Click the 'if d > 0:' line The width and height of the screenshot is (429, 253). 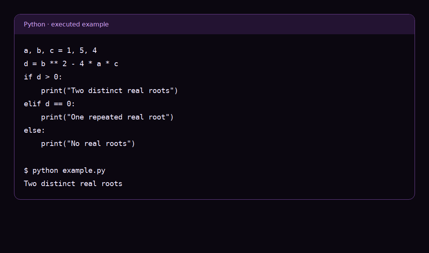(x=43, y=77)
